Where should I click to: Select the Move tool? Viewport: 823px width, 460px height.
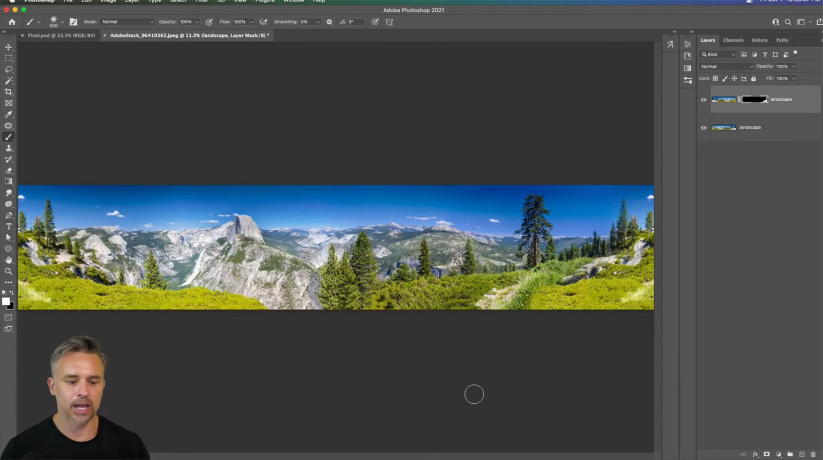pyautogui.click(x=8, y=47)
